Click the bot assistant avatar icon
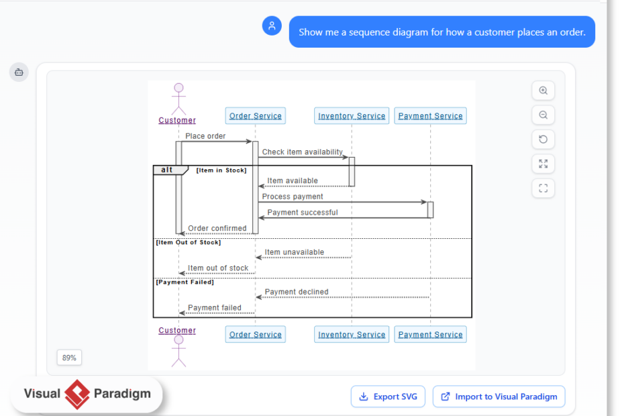The height and width of the screenshot is (416, 624). [19, 72]
